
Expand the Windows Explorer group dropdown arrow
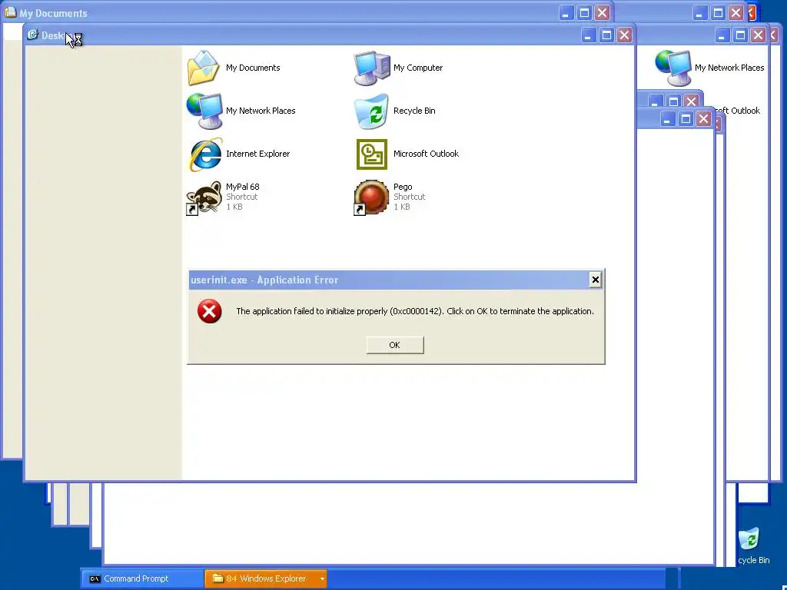[x=322, y=578]
